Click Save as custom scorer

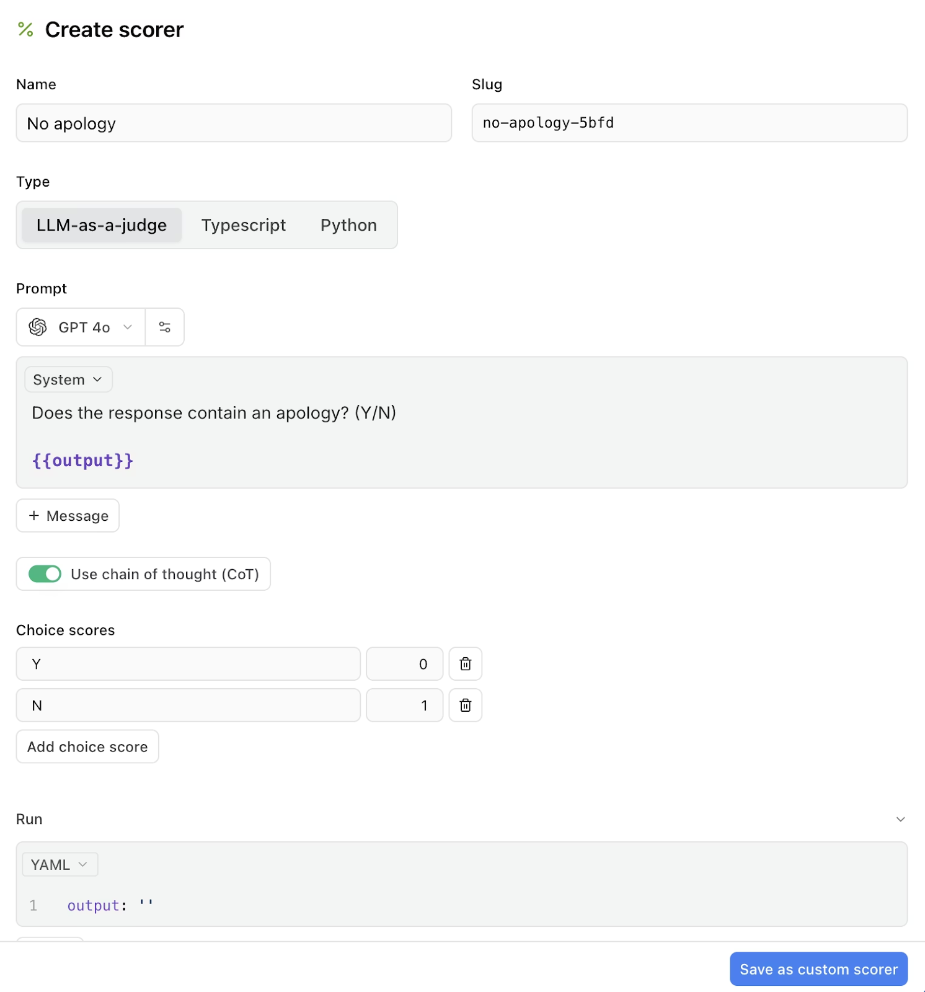click(x=818, y=968)
